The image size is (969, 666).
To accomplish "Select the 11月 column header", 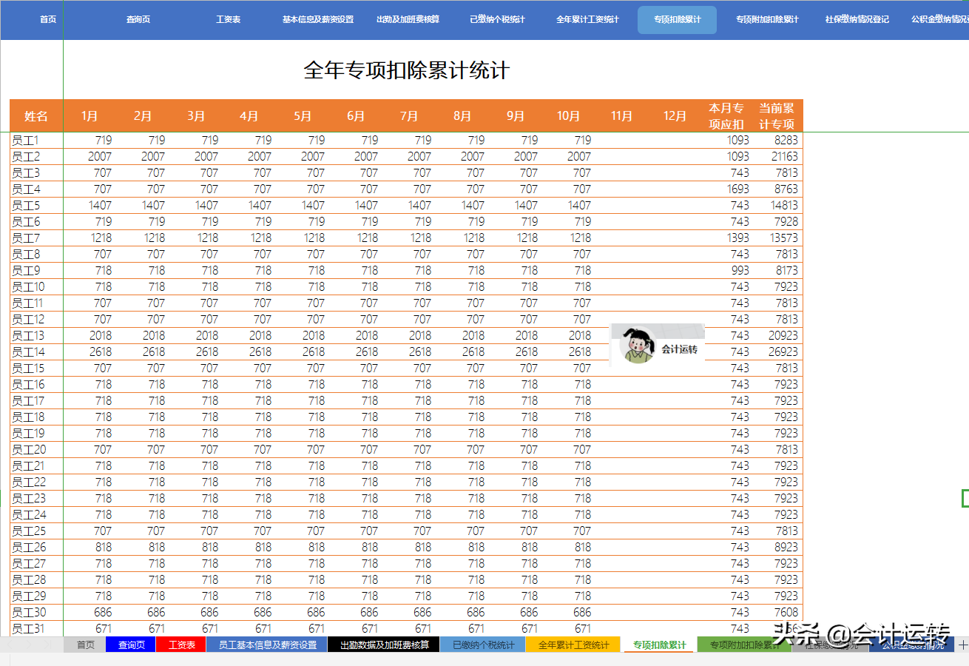I will coord(621,115).
